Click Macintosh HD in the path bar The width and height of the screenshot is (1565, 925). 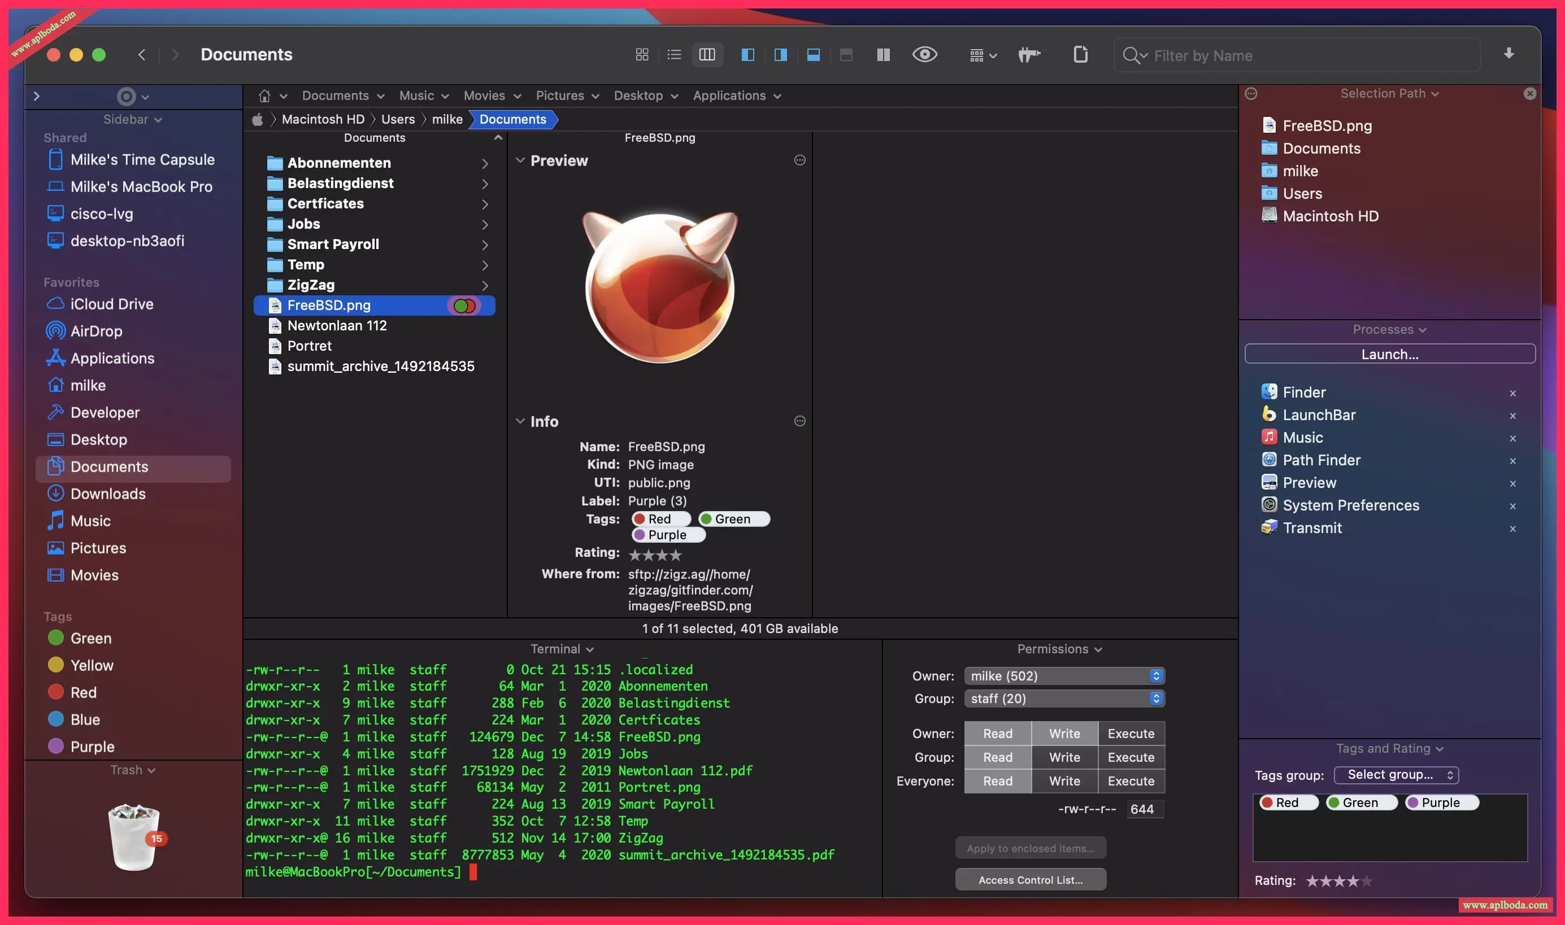[x=323, y=120]
